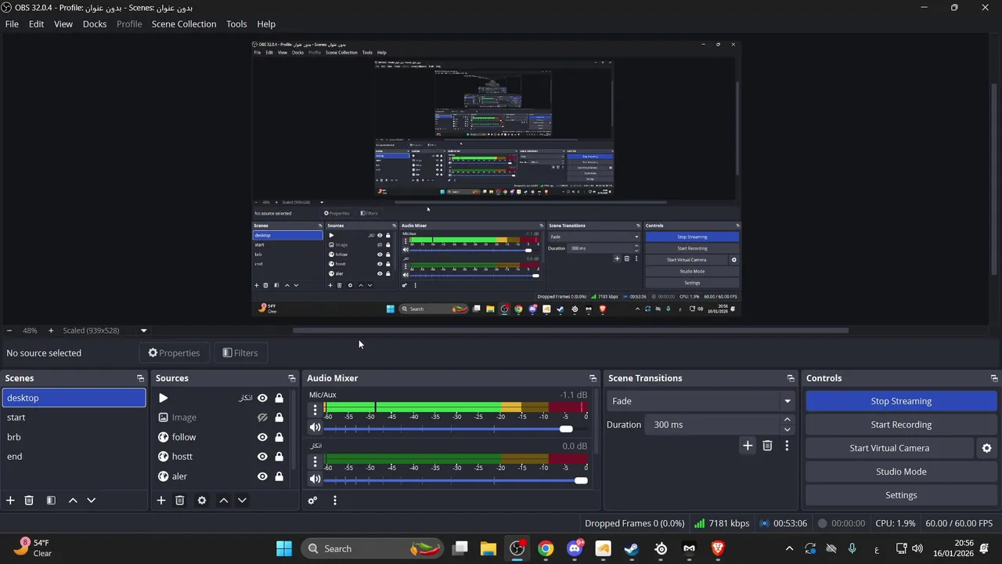The height and width of the screenshot is (564, 1002).
Task: Open the Fade transition dropdown
Action: pyautogui.click(x=700, y=401)
